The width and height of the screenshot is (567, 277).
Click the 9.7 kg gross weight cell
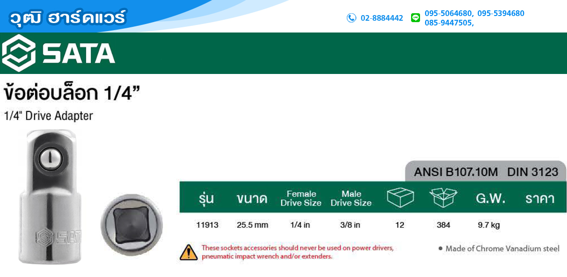[x=489, y=225]
